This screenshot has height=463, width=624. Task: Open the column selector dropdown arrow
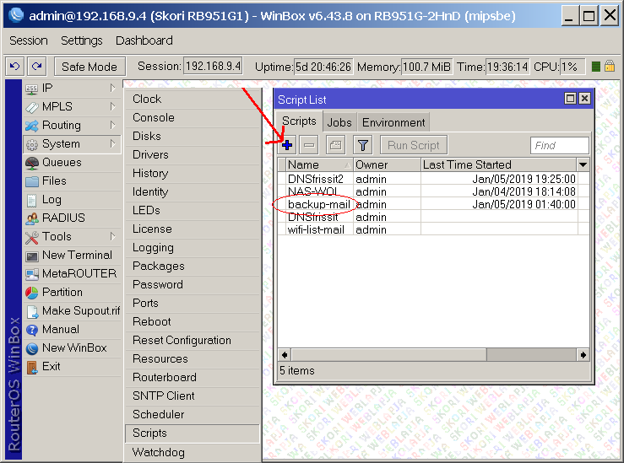(x=582, y=164)
